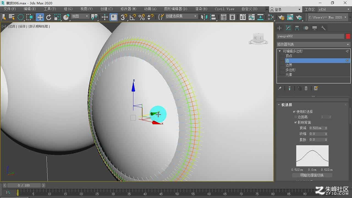The image size is (352, 198).
Task: Choose the circular selection region tool
Action: coord(21,17)
